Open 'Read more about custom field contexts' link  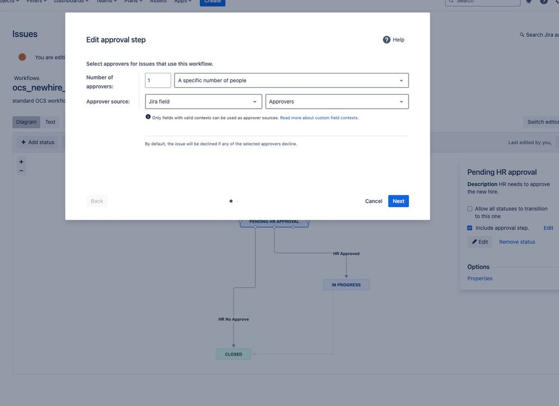click(319, 118)
